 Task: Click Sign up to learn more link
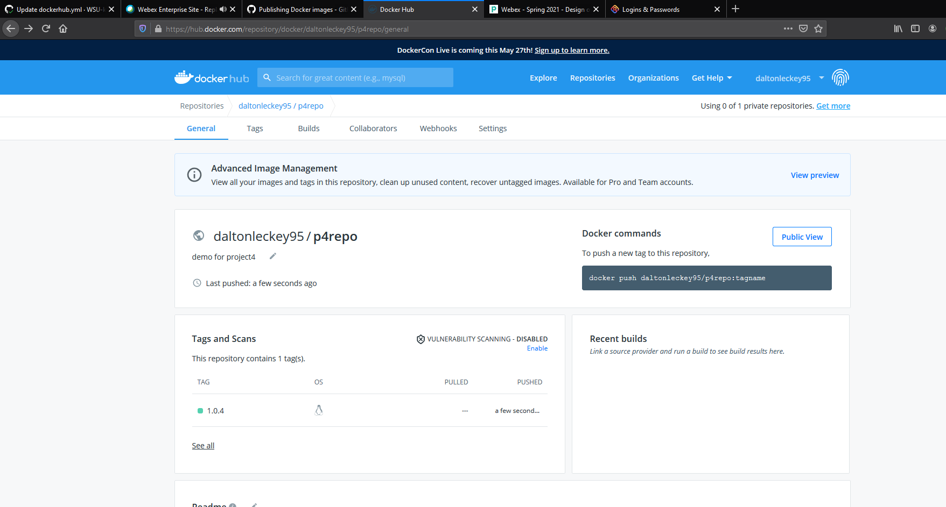(572, 50)
